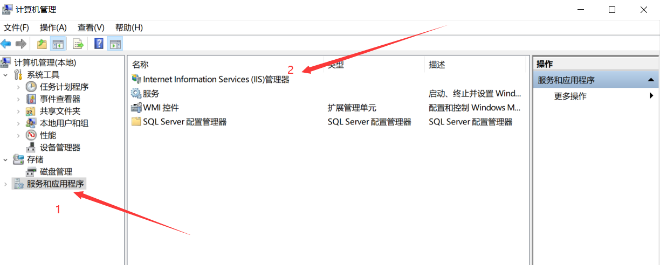This screenshot has height=265, width=660.
Task: Click 配置和控制 Windows M... description cell
Action: tap(475, 108)
